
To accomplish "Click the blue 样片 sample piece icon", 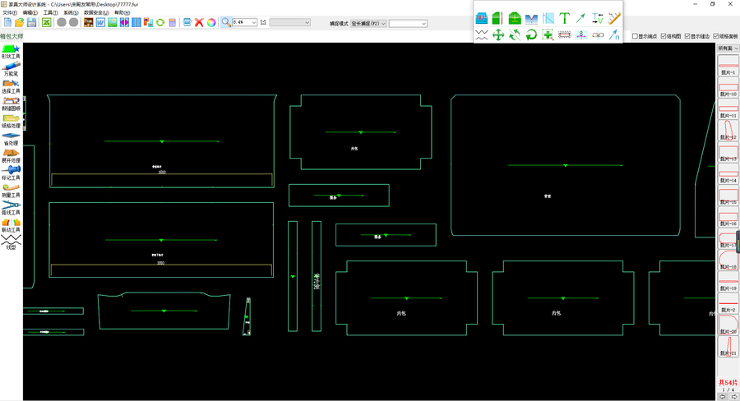I will [481, 18].
